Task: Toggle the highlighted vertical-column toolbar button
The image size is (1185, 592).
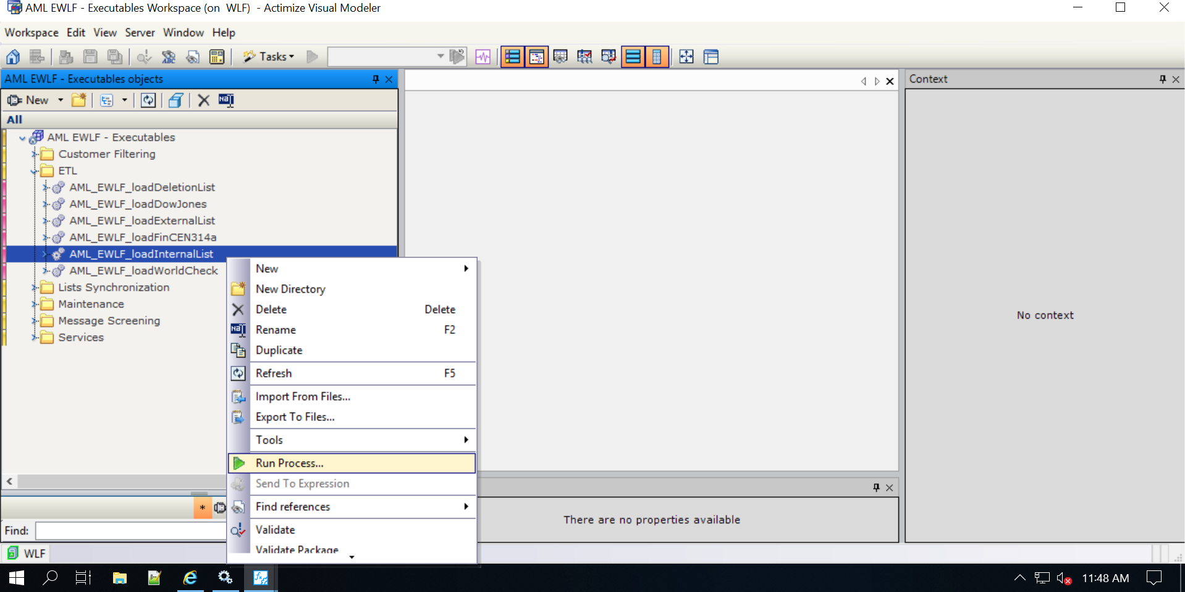Action: point(657,57)
